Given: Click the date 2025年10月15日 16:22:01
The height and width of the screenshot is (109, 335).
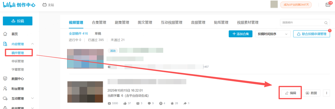Looking at the screenshot, I should pos(125,91).
